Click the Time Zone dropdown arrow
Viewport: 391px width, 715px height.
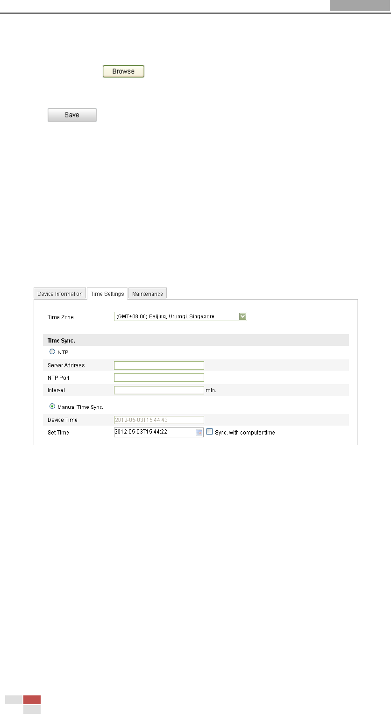pyautogui.click(x=242, y=316)
